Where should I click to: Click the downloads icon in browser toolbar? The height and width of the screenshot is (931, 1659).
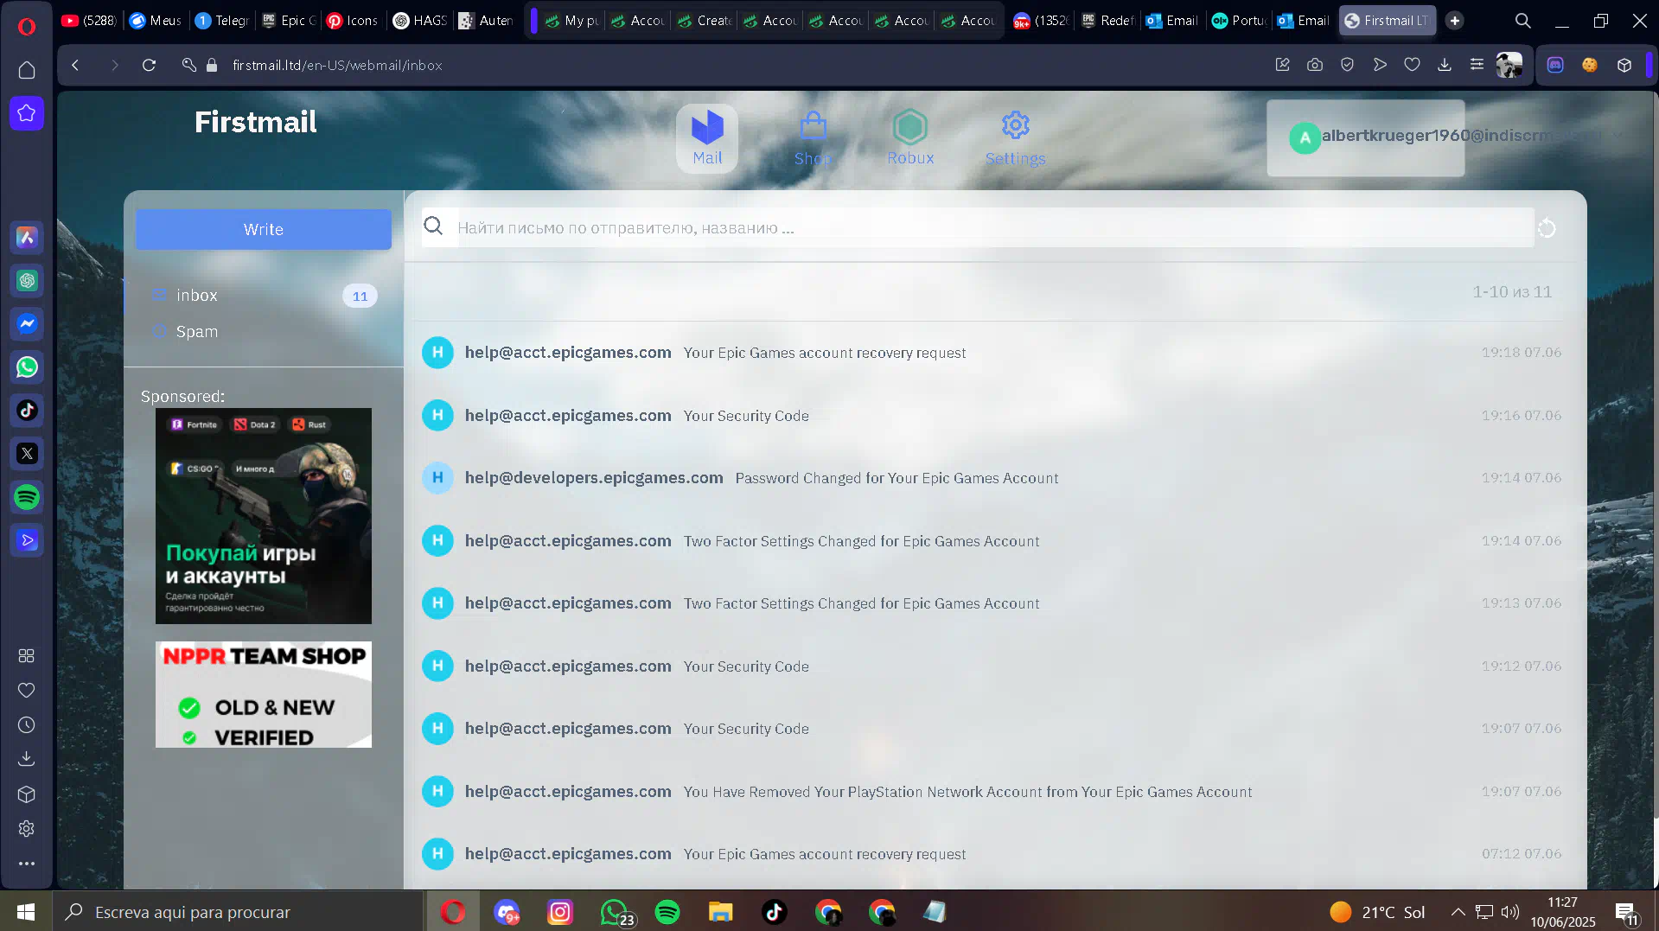pos(1445,65)
